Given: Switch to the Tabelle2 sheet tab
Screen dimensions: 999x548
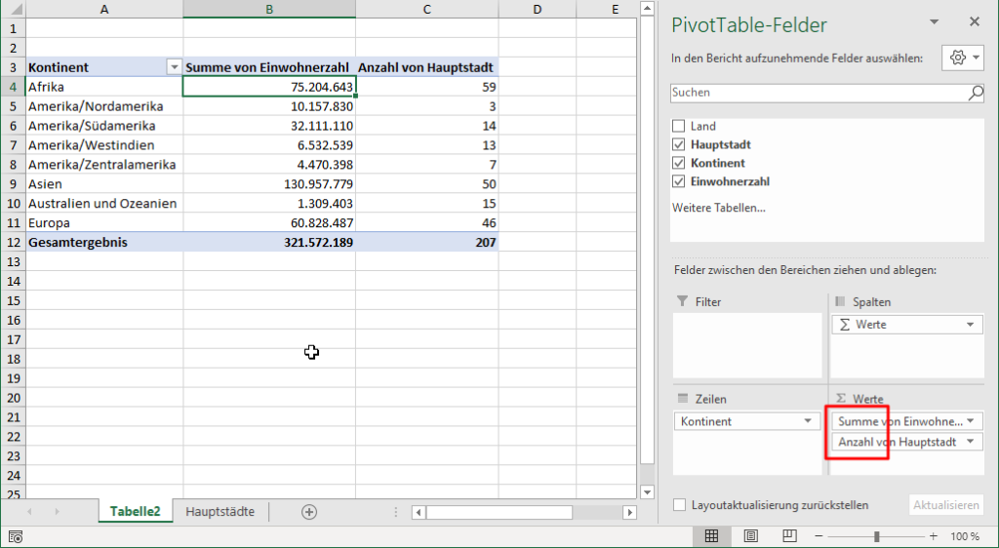Looking at the screenshot, I should coord(135,512).
